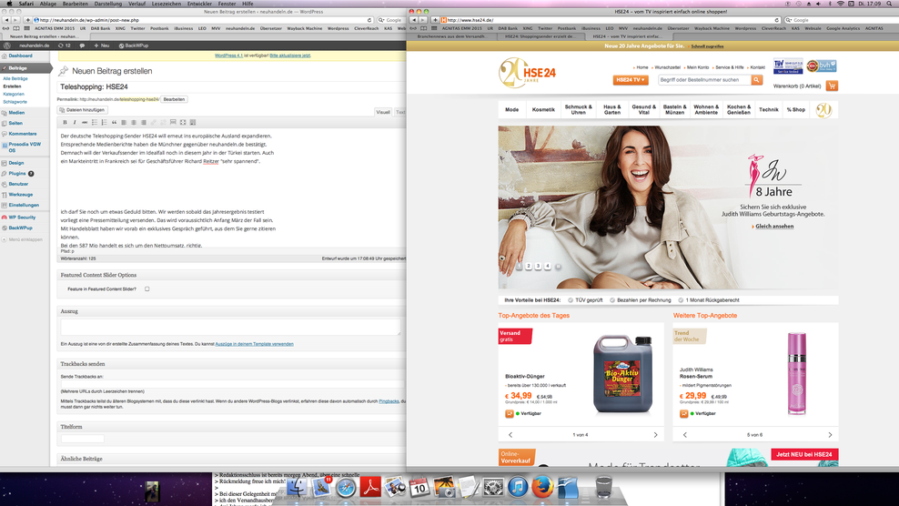Open the Trash in the Dock

[x=603, y=488]
